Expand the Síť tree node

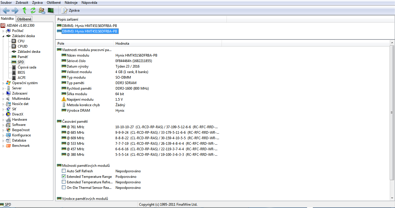tap(3, 109)
